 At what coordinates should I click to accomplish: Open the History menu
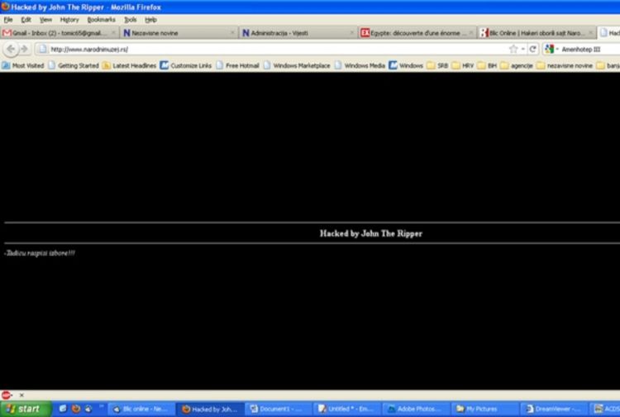69,20
